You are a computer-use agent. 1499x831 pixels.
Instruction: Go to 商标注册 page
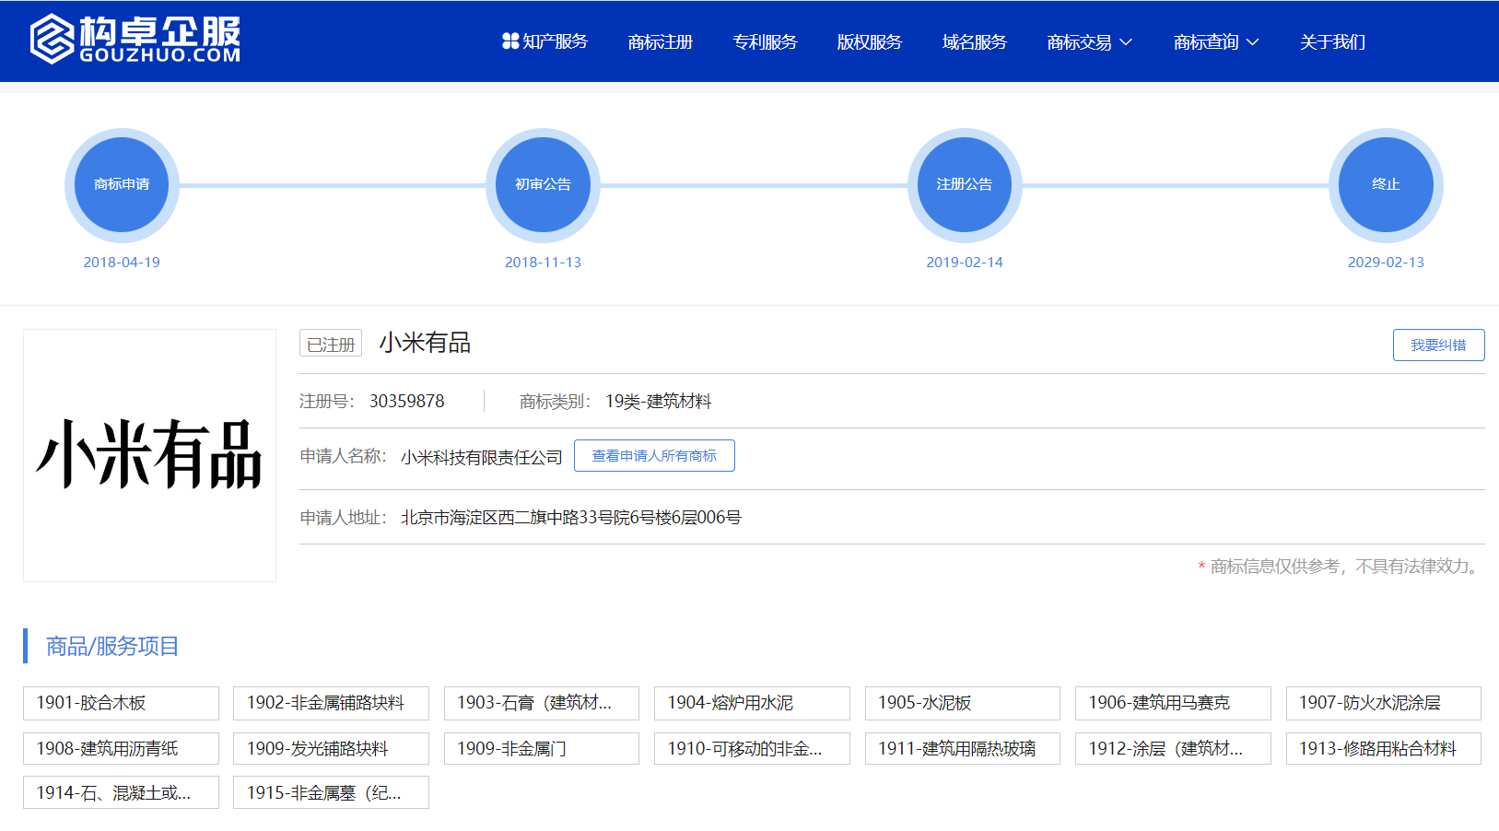tap(660, 41)
